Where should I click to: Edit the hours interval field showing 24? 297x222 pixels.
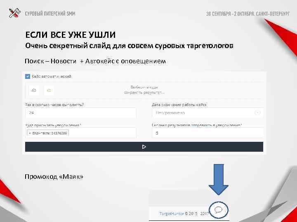coord(80,113)
